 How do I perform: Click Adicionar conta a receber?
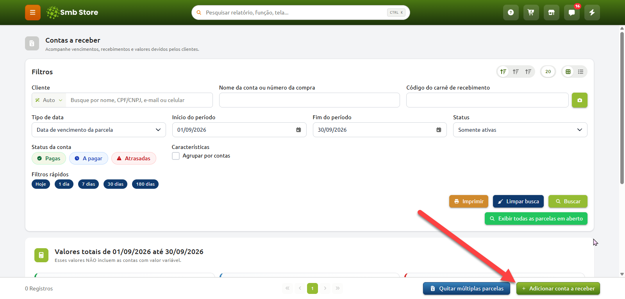click(558, 288)
